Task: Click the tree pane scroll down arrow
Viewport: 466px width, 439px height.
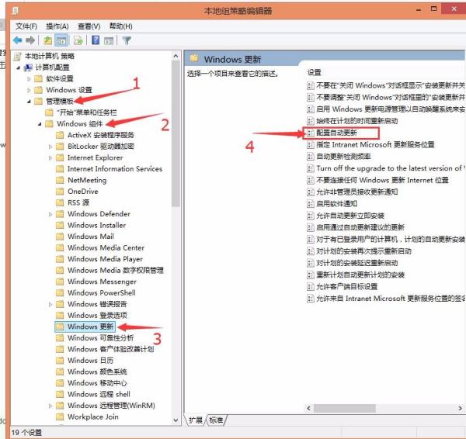Action: 176,420
